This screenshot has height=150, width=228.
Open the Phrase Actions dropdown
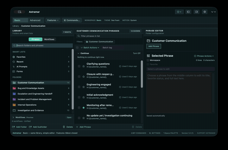point(204,56)
